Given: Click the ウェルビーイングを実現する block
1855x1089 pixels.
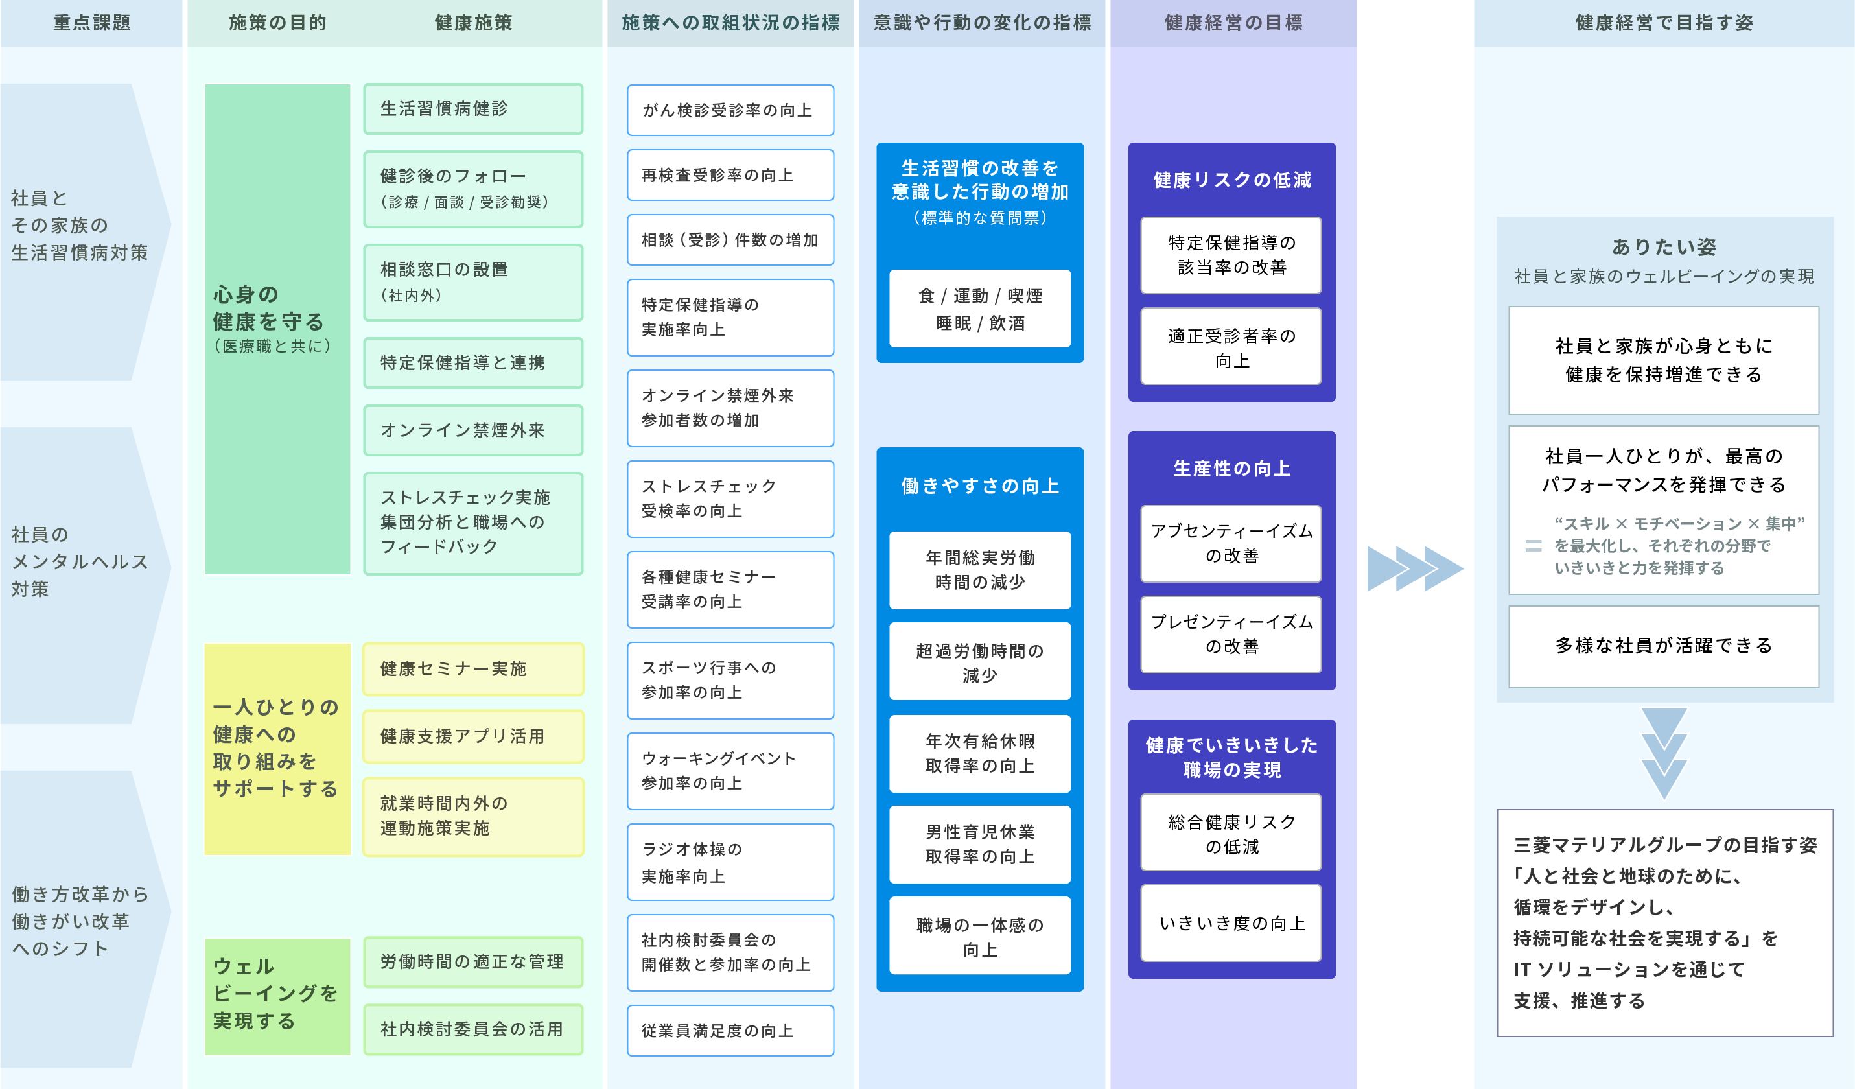Looking at the screenshot, I should (277, 996).
